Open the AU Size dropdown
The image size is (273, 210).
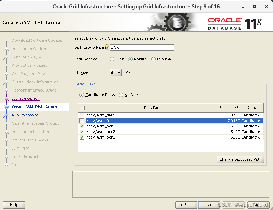point(116,73)
